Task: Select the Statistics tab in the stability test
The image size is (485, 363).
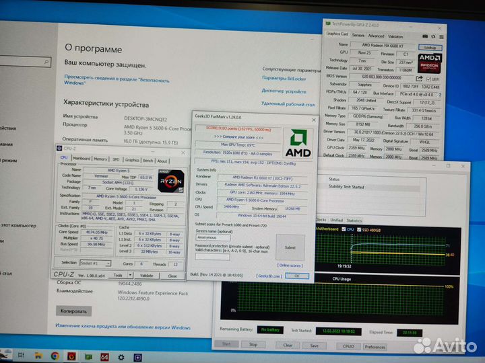Action: (x=354, y=220)
